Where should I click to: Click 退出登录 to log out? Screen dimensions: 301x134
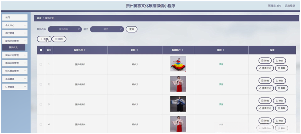[x=290, y=6]
